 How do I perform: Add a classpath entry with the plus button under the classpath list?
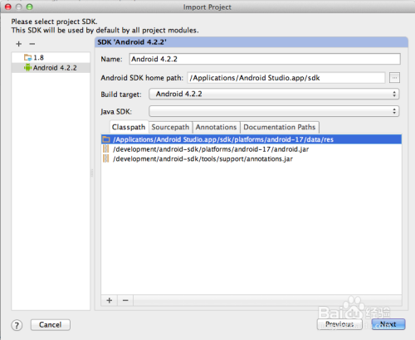110,300
